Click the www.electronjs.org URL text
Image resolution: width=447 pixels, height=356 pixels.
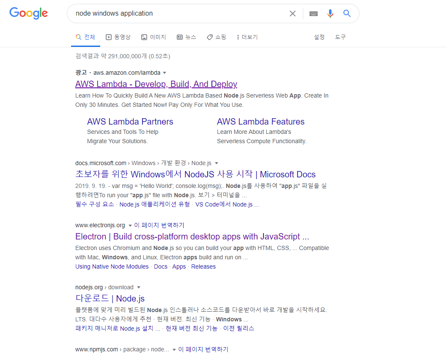pos(100,225)
